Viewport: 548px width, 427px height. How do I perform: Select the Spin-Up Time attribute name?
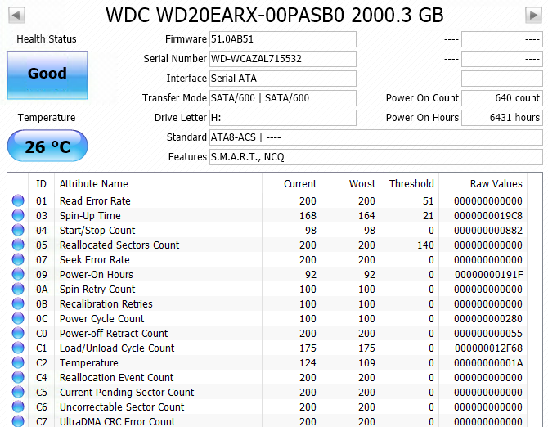[x=90, y=216]
